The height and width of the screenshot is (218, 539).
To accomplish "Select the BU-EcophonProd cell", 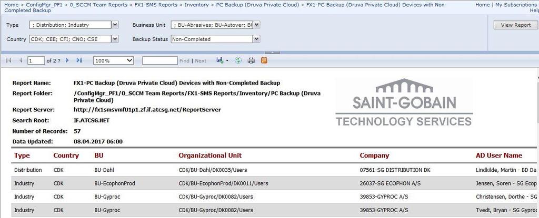I will pyautogui.click(x=114, y=183).
